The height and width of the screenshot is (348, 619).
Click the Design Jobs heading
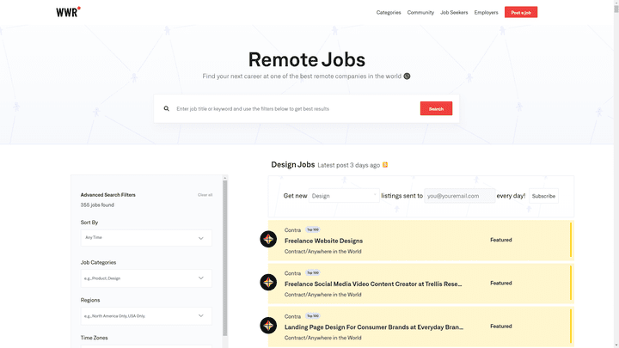[293, 164]
